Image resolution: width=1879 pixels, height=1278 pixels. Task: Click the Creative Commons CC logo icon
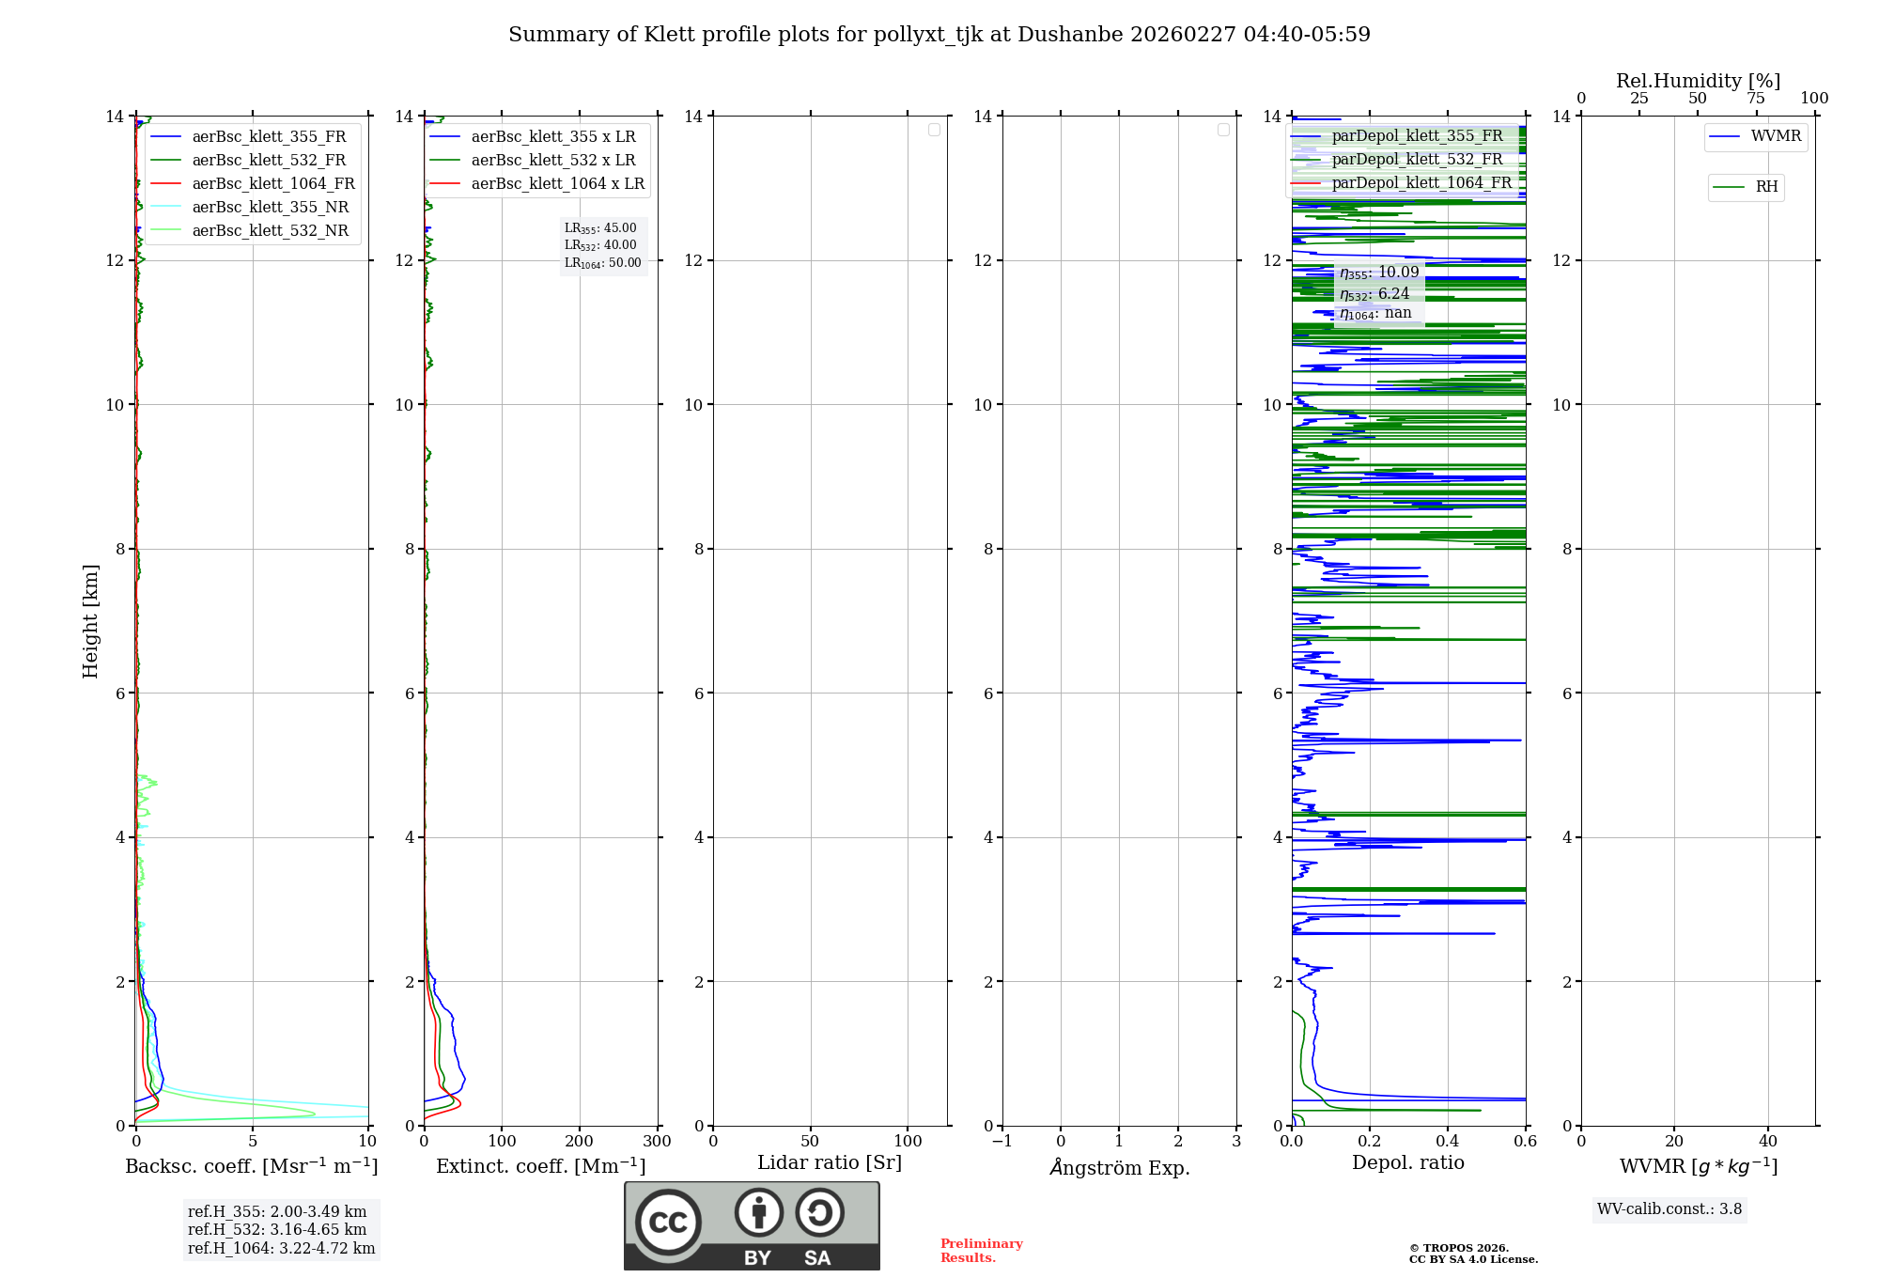[x=668, y=1222]
